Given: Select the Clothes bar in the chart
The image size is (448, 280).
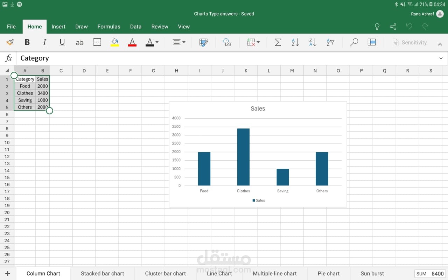Looking at the screenshot, I should pos(243,157).
